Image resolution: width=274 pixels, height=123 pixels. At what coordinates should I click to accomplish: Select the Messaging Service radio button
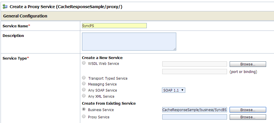(84, 84)
